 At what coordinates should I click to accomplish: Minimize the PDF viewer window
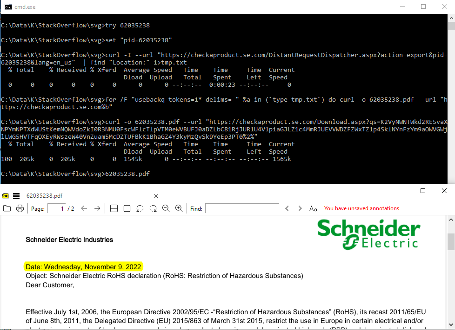pos(402,191)
